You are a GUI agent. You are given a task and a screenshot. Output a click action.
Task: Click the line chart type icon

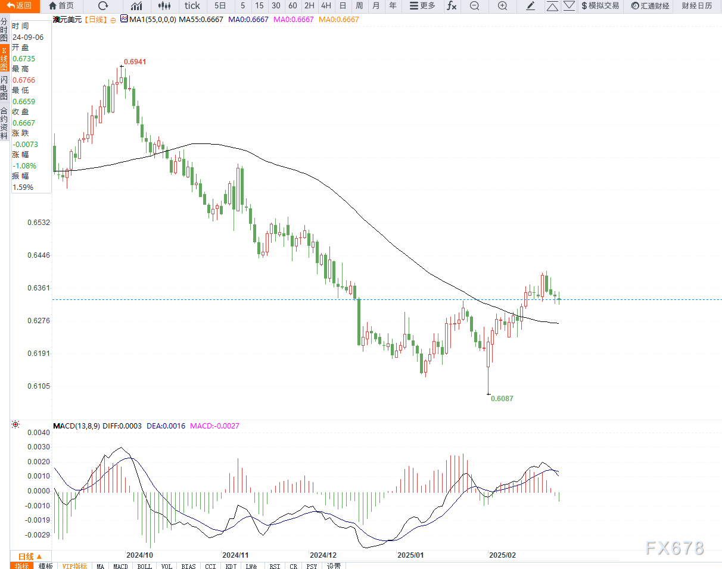click(x=136, y=6)
